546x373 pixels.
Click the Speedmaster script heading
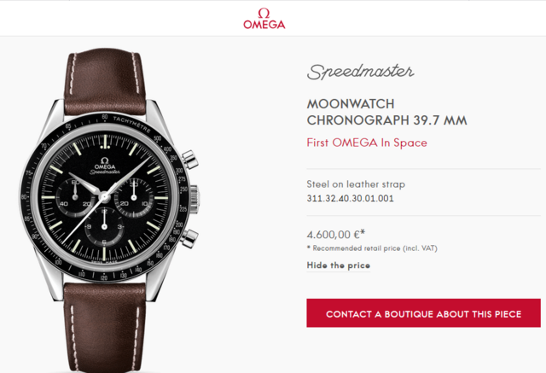(360, 72)
